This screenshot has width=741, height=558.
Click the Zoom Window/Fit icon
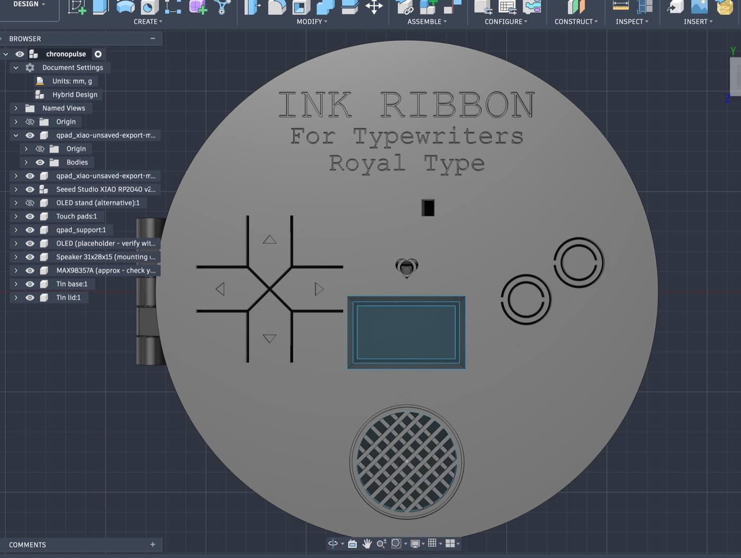396,543
